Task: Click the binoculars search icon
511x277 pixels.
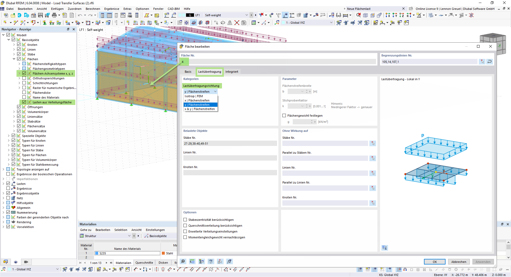Action: 339,15
